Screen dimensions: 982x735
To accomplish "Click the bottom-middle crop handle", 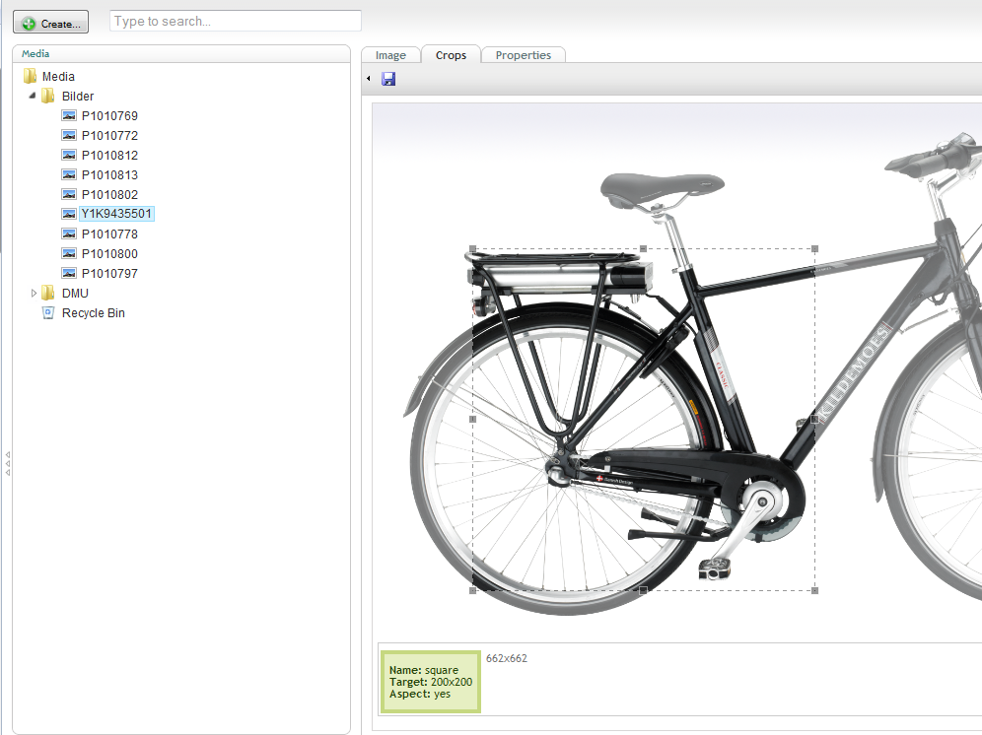I will 644,590.
